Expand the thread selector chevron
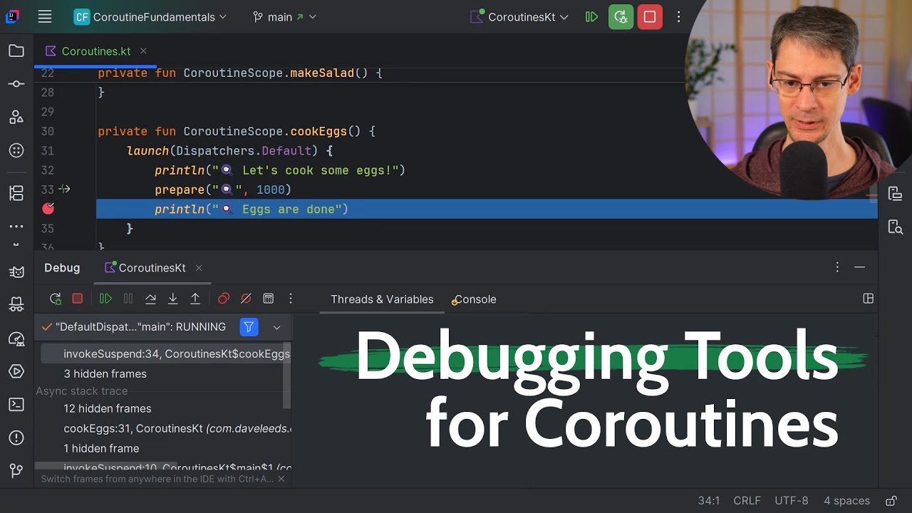Image resolution: width=912 pixels, height=513 pixels. pos(277,327)
